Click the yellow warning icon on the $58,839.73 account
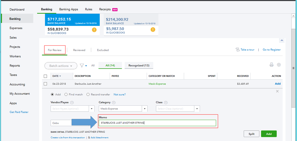The height and width of the screenshot is (141, 297). tap(94, 30)
